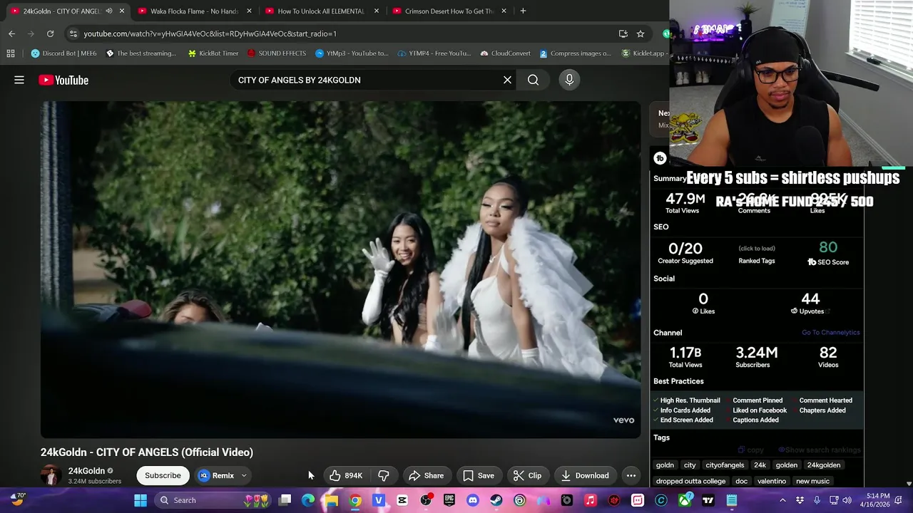Reload the current page
Viewport: 913px width, 513px height.
tap(50, 33)
